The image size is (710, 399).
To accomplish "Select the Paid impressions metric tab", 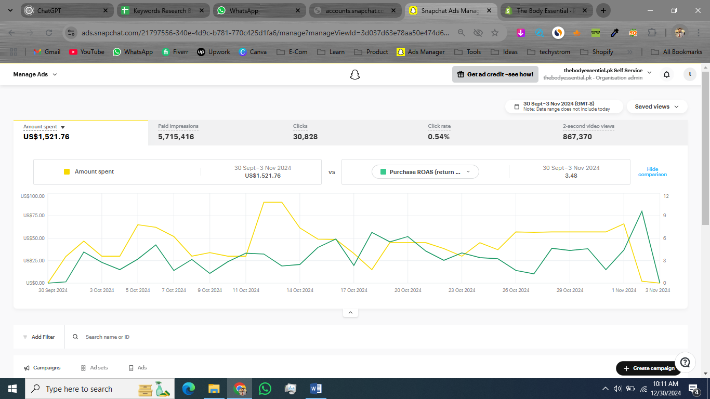I will point(215,132).
